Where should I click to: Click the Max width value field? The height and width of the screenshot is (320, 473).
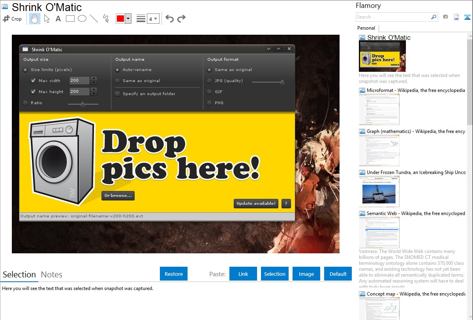point(80,80)
